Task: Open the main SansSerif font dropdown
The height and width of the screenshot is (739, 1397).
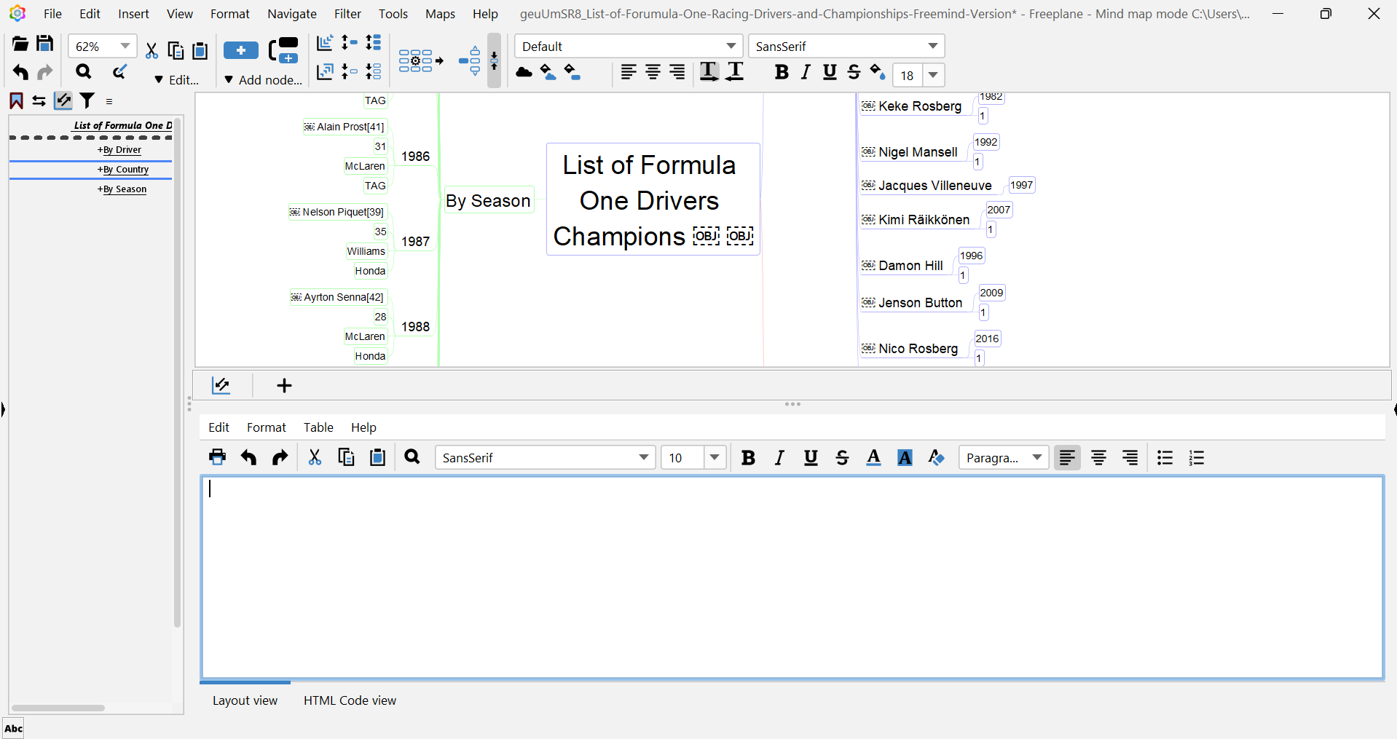Action: pos(932,46)
